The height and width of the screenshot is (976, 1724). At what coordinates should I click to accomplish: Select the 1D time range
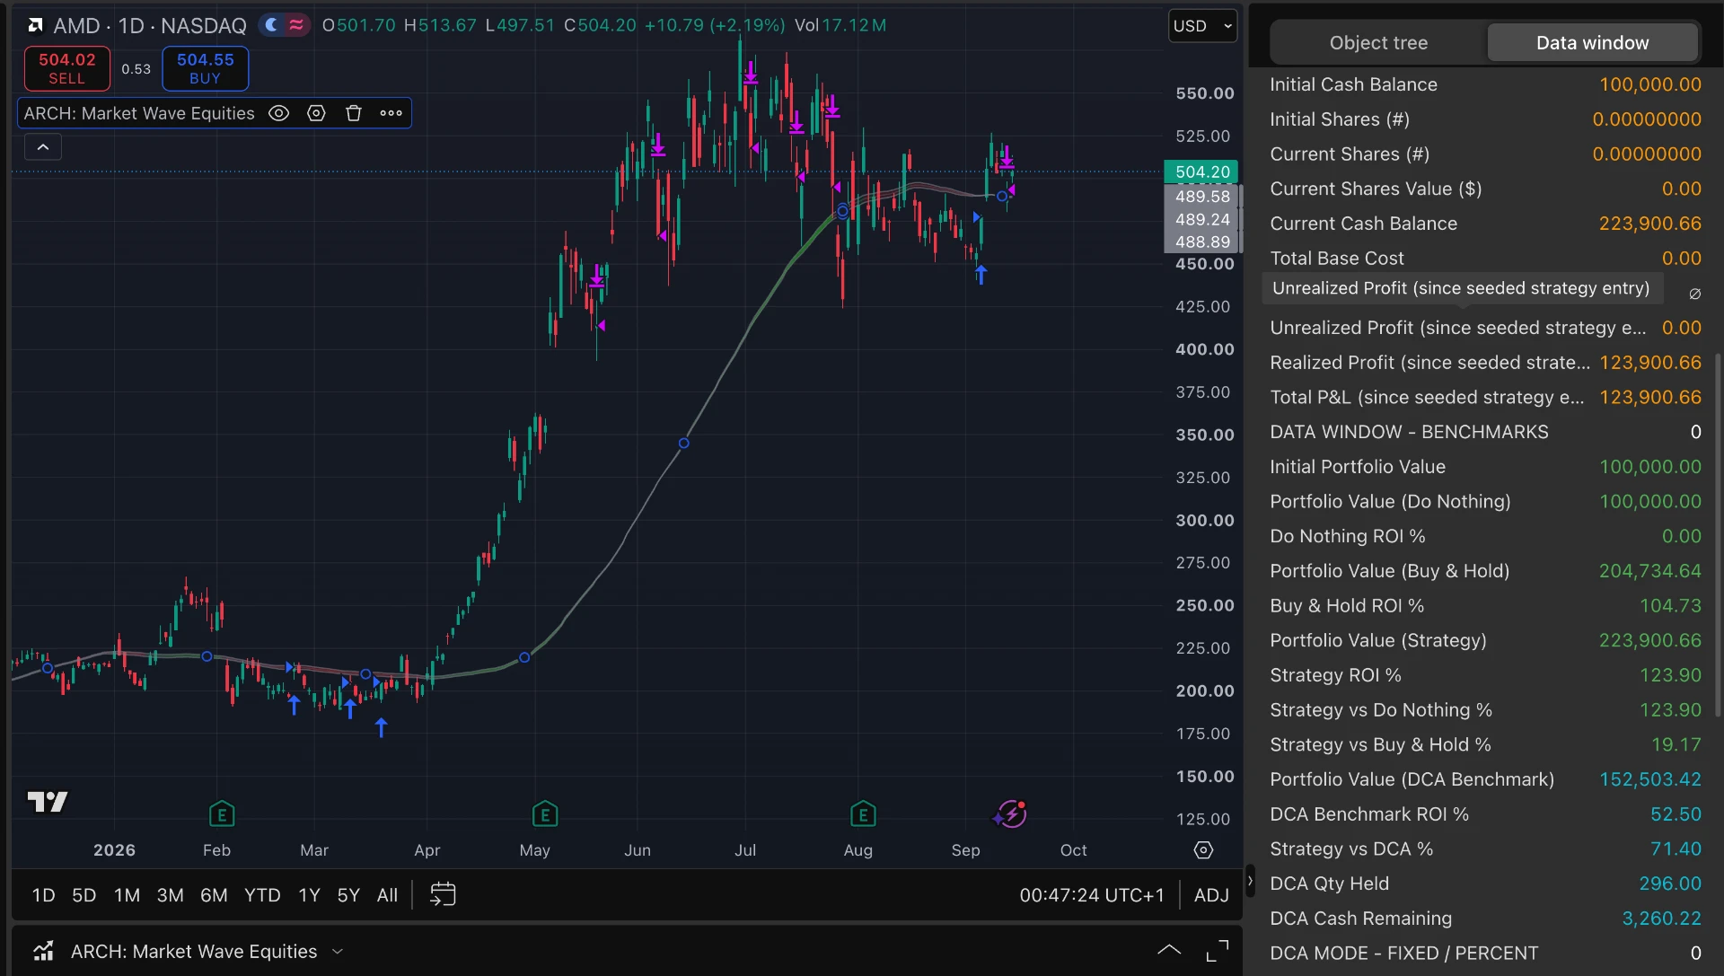click(x=43, y=895)
